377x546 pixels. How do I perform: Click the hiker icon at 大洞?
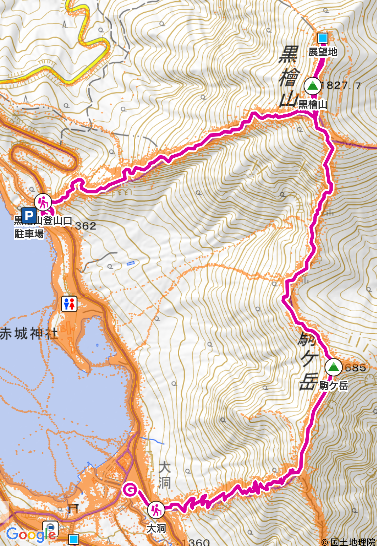156,510
